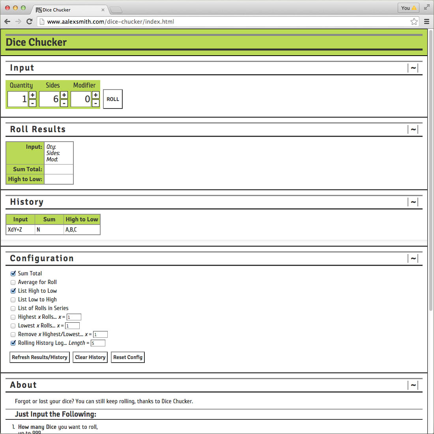434x434 pixels.
Task: Collapse the History section
Action: pyautogui.click(x=413, y=202)
